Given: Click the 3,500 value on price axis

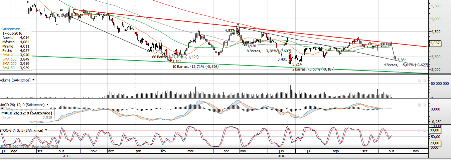Looking at the screenshot, I should click(436, 57).
